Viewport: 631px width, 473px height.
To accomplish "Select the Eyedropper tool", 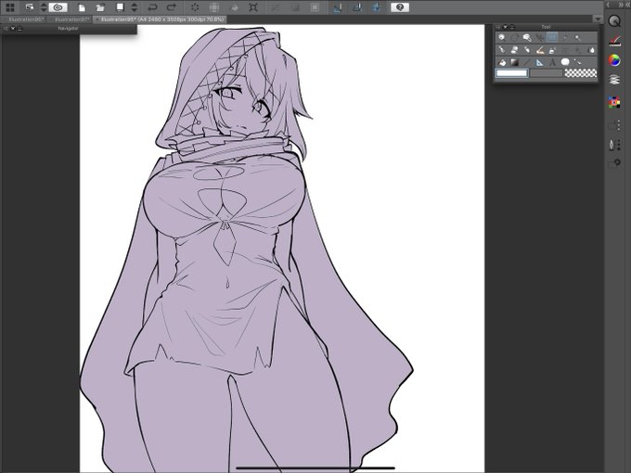I will (x=578, y=38).
